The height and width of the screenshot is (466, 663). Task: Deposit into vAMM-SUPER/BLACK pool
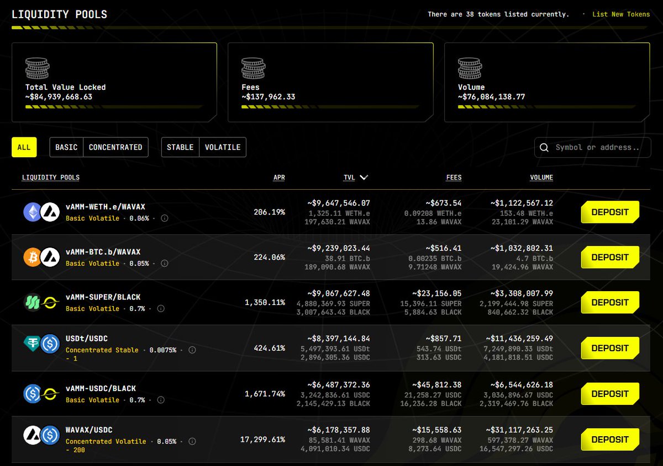(x=610, y=302)
